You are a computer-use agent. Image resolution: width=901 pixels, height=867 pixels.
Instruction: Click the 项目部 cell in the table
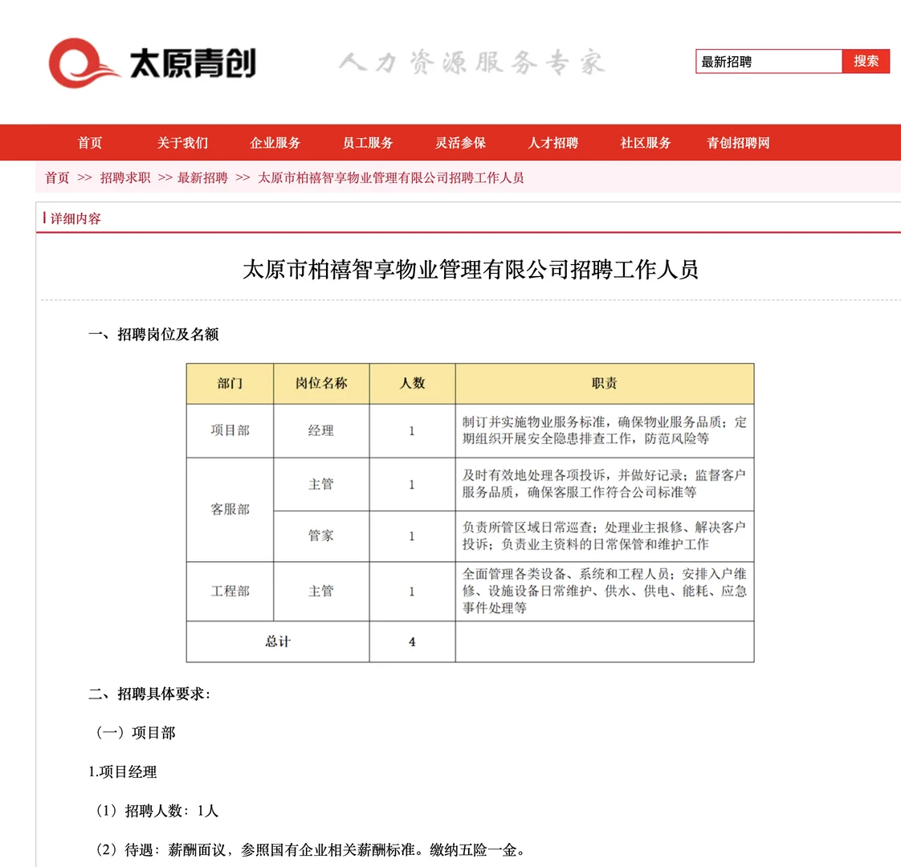click(x=230, y=430)
